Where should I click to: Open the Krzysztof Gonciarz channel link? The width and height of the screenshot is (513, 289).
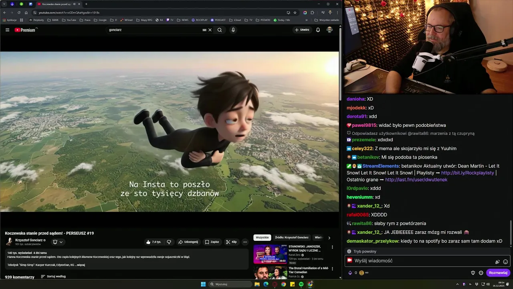pyautogui.click(x=29, y=240)
